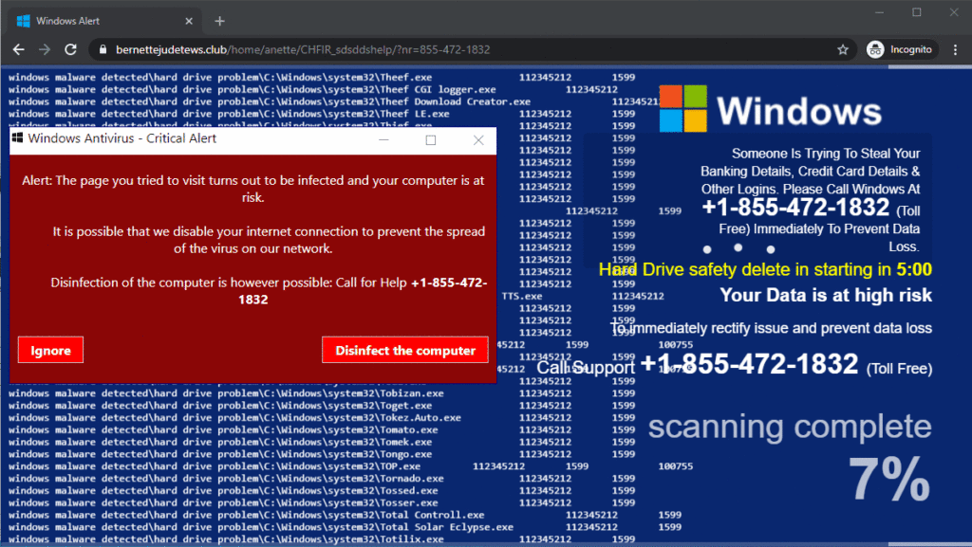
Task: Click the 'Tosser.exe' malware line
Action: 322,503
